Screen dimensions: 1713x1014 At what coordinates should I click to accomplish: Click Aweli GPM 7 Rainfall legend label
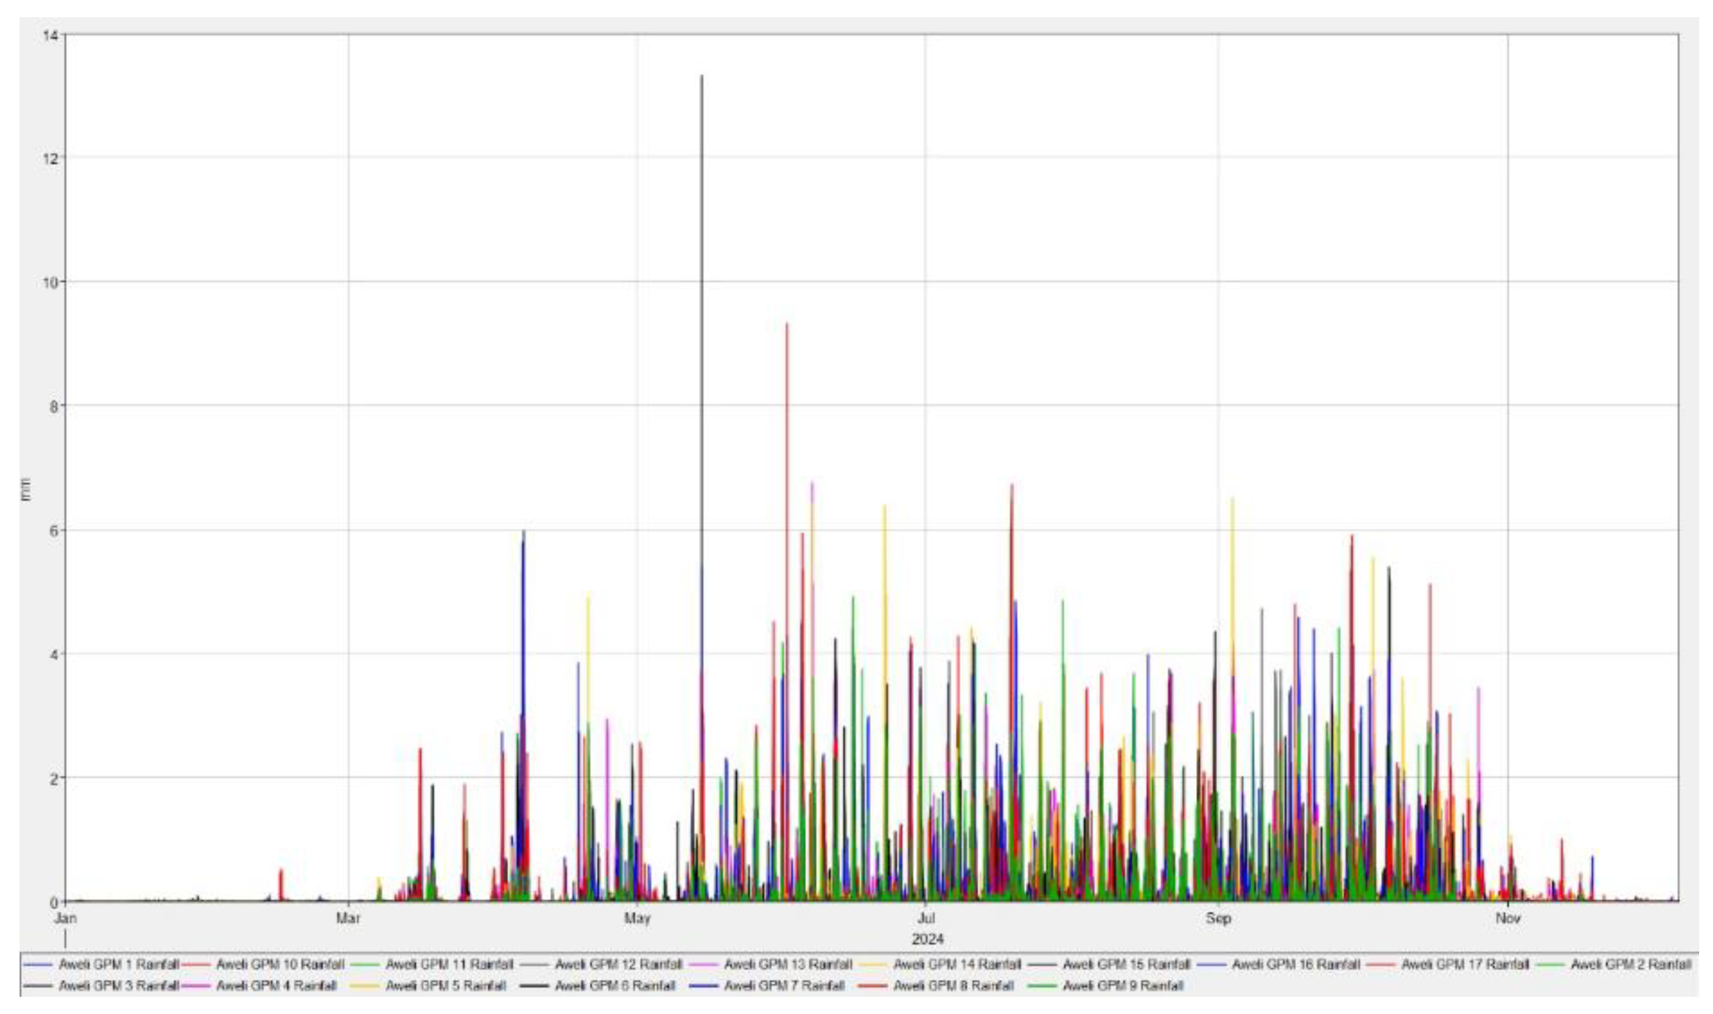coord(784,986)
